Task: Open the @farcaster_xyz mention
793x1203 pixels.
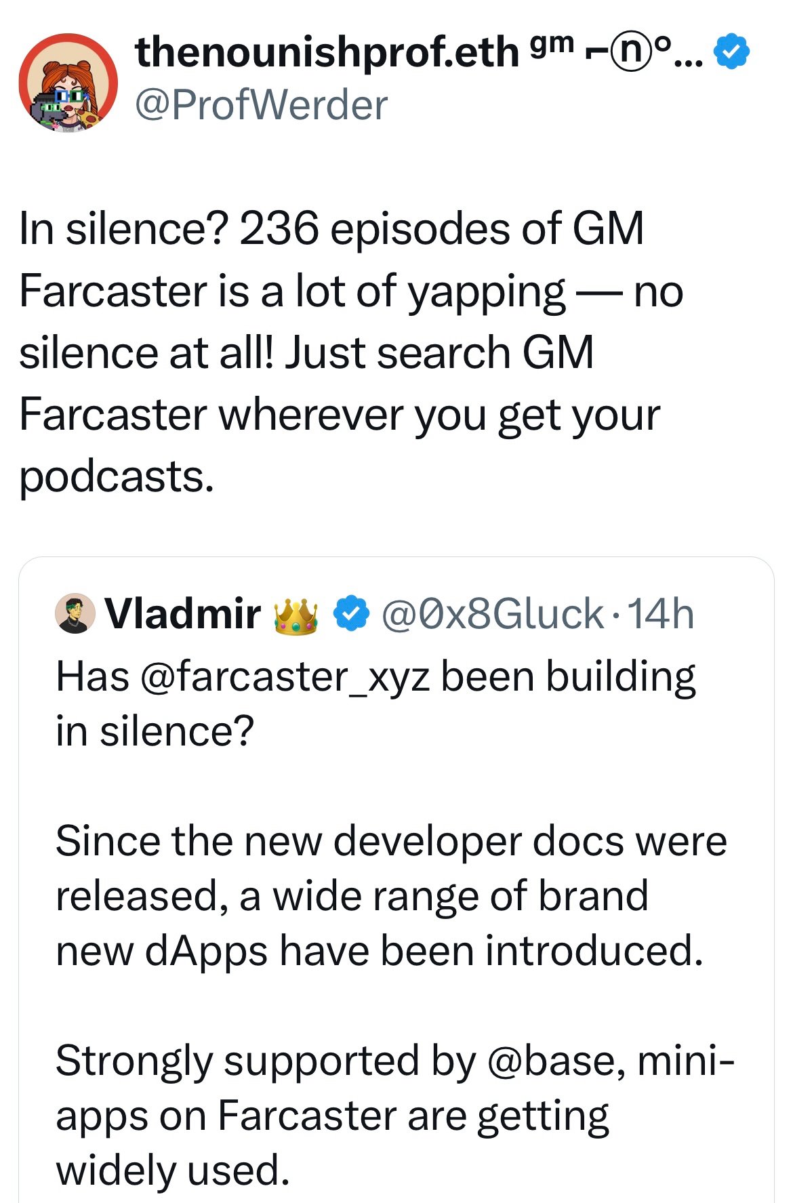Action: (x=284, y=676)
